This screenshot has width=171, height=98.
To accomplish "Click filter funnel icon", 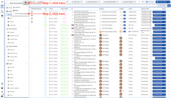I will coord(143,2).
